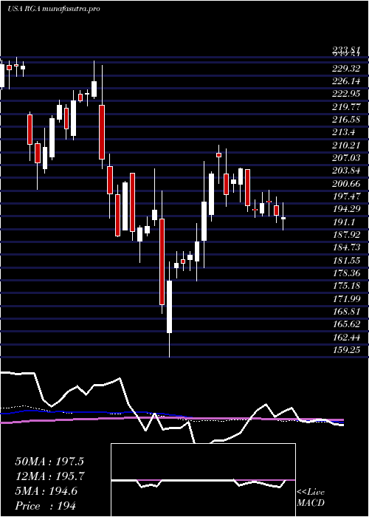This screenshot has height=517, width=369.
Task: Click the 229.32 price axis label
Action: (x=346, y=69)
